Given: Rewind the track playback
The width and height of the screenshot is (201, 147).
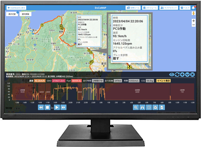Looking at the screenshot, I should pos(41,107).
